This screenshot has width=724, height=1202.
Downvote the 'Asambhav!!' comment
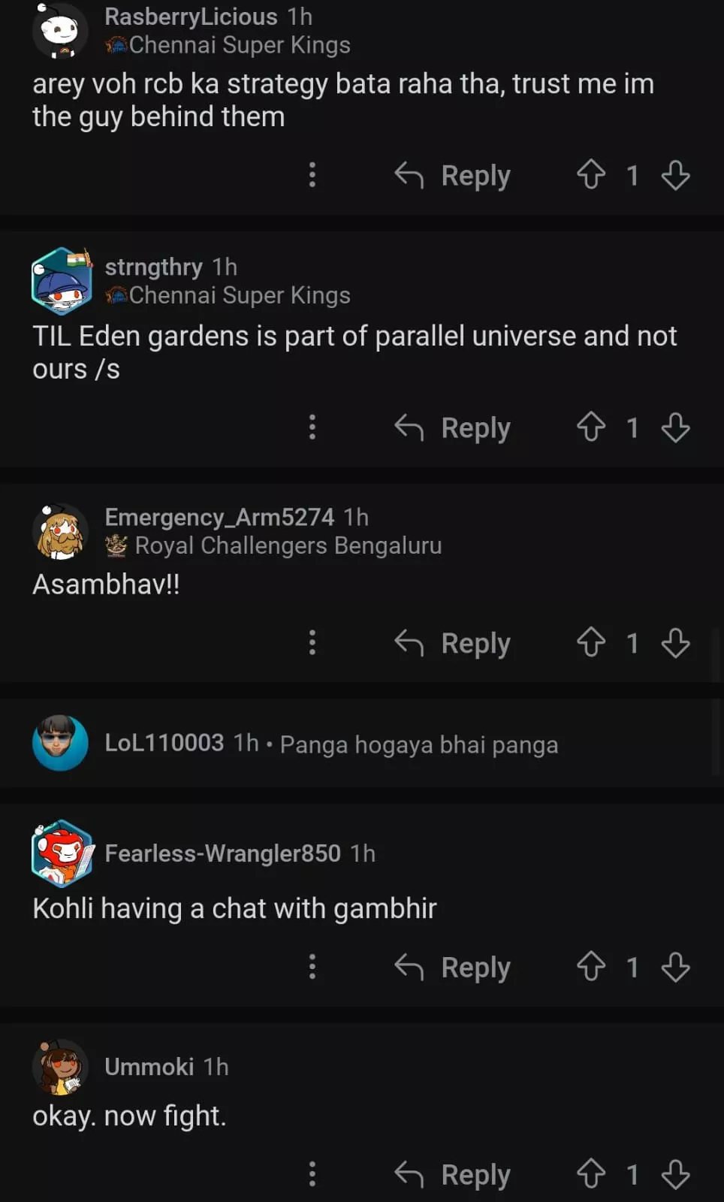tap(675, 643)
